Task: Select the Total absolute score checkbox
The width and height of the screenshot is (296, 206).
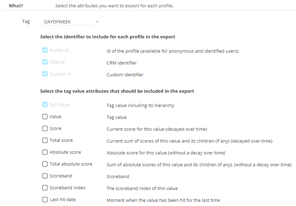Action: pyautogui.click(x=45, y=164)
